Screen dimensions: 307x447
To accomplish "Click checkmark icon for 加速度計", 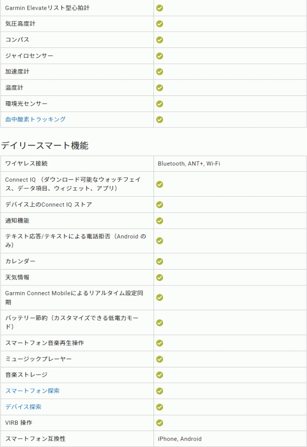I will 160,71.
